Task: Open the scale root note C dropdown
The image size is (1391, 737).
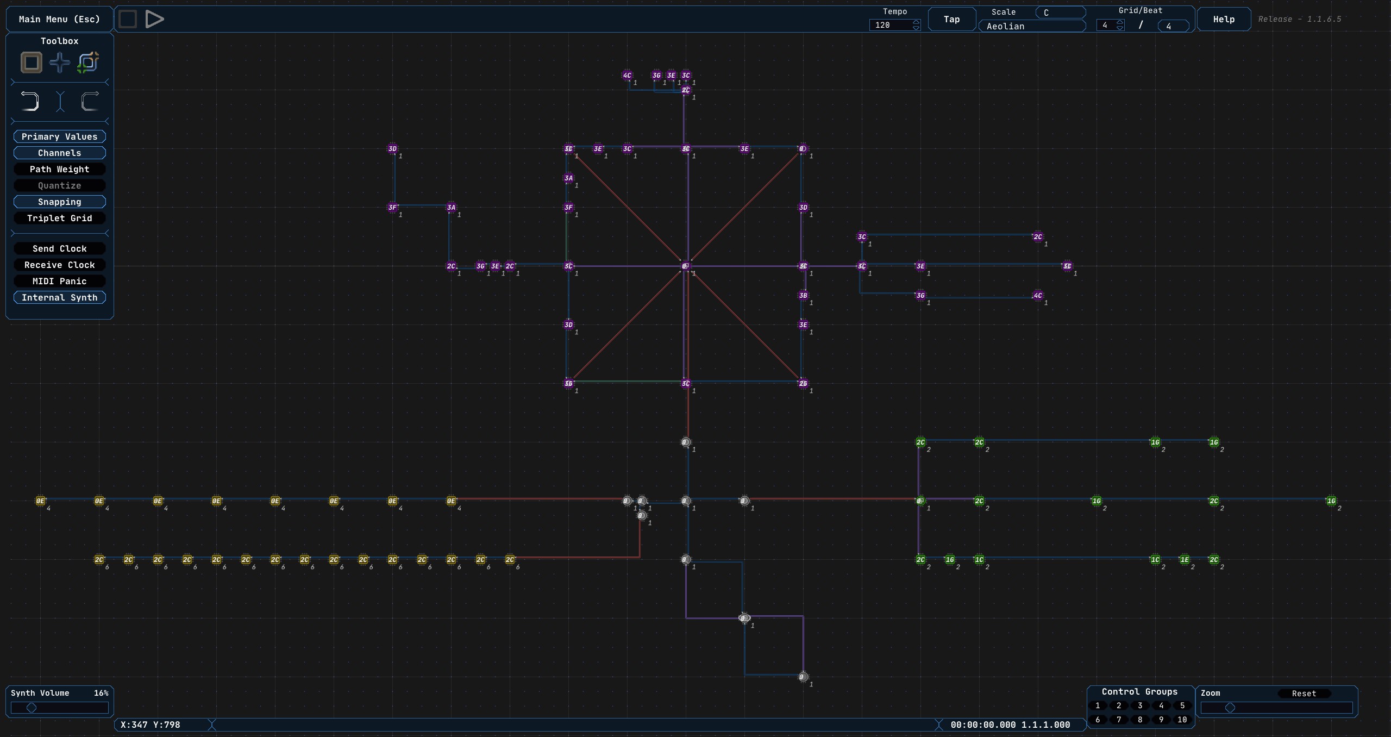Action: click(1060, 13)
